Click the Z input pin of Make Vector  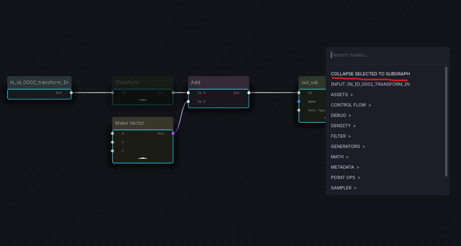pyautogui.click(x=112, y=151)
